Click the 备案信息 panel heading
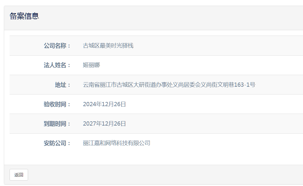303x186 pixels. (24, 16)
